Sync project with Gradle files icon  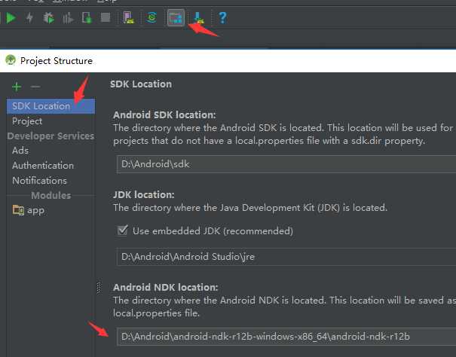coord(151,17)
